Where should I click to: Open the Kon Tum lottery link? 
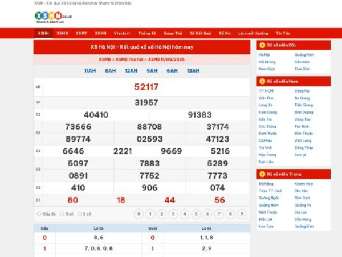266,226
